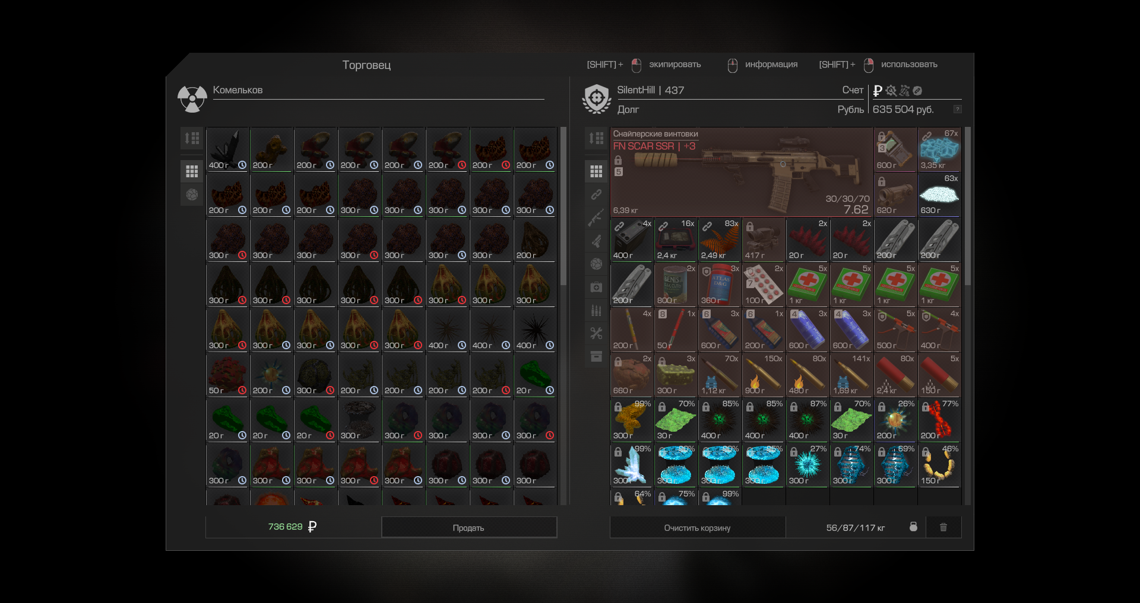Select the ruble currency icon
The width and height of the screenshot is (1140, 603).
[x=878, y=91]
